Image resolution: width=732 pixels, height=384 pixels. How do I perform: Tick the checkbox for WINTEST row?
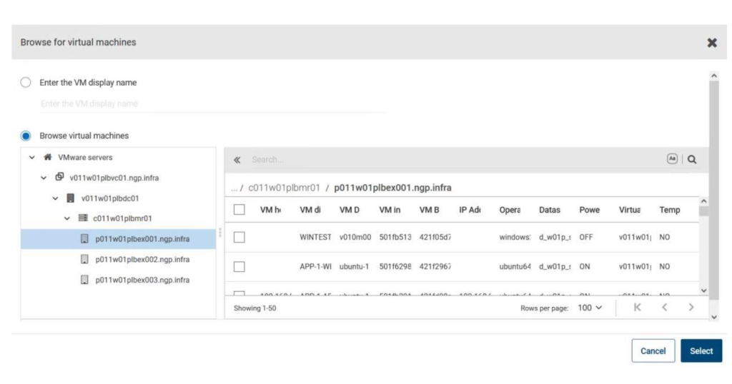(239, 237)
